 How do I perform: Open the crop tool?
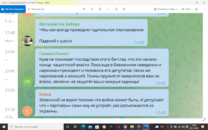[x=124, y=9]
